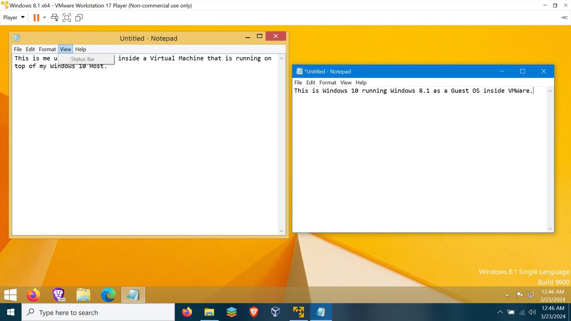Click the Send Ctrl+Alt+Del icon in VMware toolbar
Viewport: 571px width, 321px height.
[54, 18]
